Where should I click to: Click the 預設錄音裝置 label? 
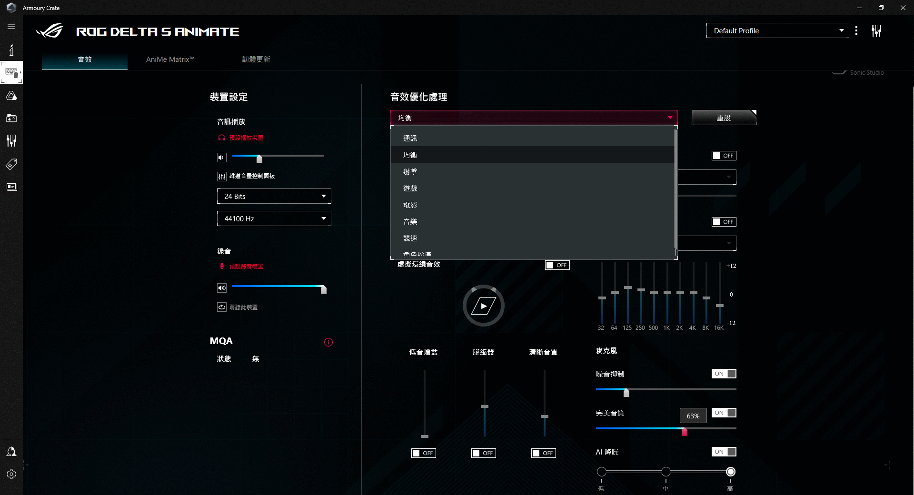click(246, 267)
